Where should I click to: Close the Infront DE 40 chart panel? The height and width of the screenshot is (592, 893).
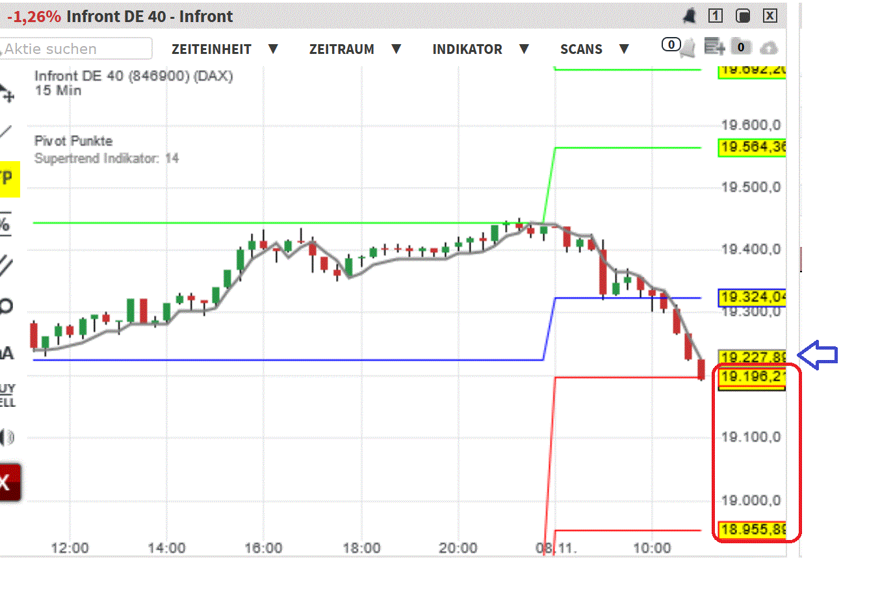click(x=770, y=16)
